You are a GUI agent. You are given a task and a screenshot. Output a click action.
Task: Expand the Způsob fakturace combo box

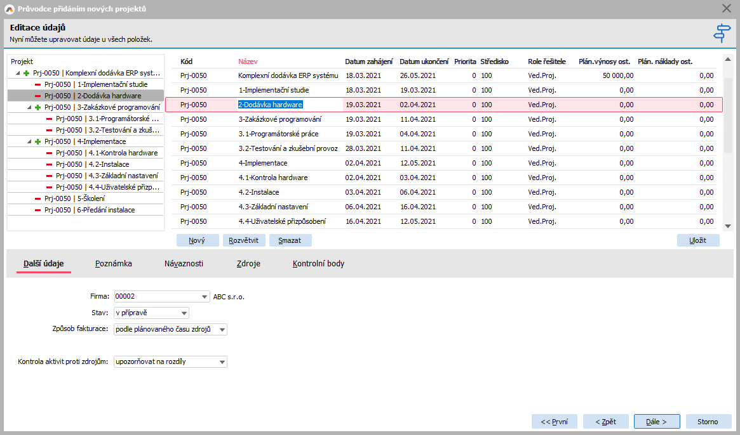point(222,330)
